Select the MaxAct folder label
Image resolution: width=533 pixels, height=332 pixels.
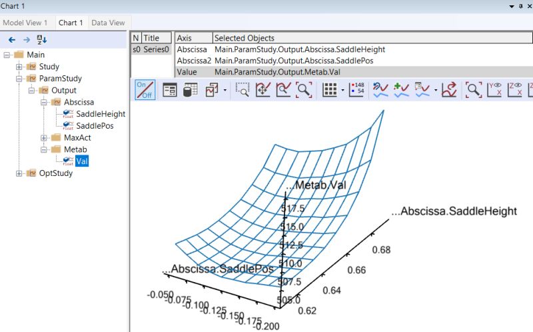click(x=77, y=138)
